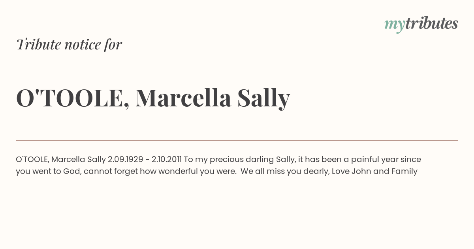Click "O'TOOLE" at the start of the paragraph
This screenshot has width=474, height=249.
[32, 159]
